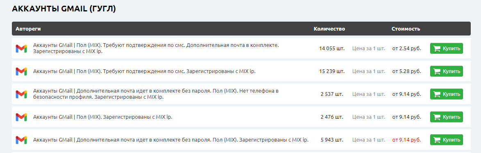Viewport: 481px width, 153px height.
Task: Click Gmail icon in the 14 055 шт. row
Action: tap(21, 48)
